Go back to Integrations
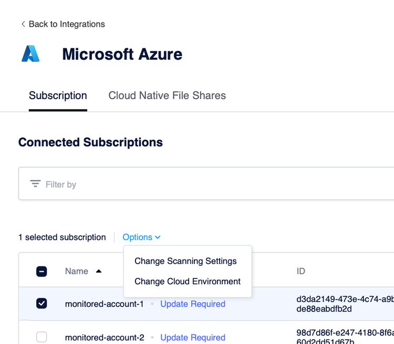 [67, 24]
